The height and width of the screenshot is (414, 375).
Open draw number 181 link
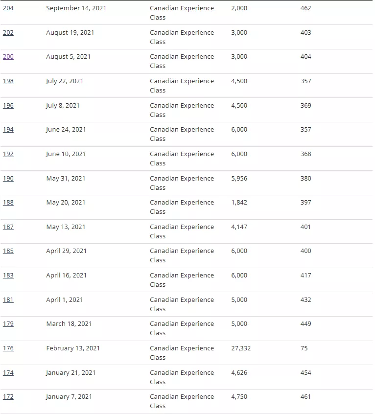(x=8, y=300)
